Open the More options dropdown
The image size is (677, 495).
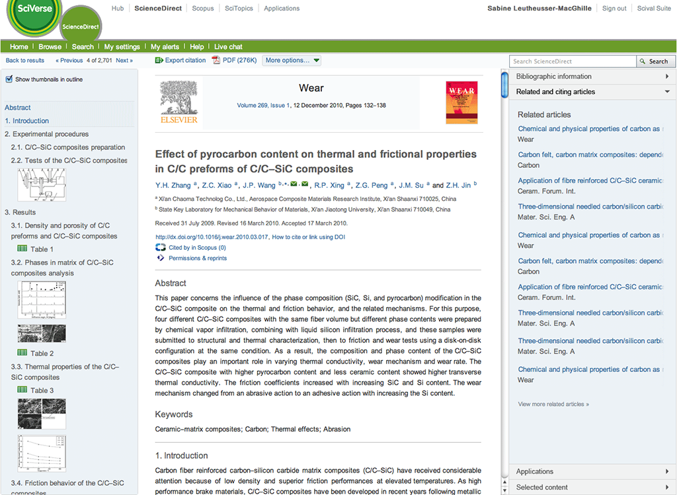(292, 60)
